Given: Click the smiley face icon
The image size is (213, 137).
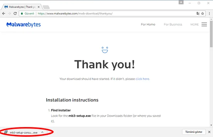Looking at the screenshot, I should tap(105, 50).
